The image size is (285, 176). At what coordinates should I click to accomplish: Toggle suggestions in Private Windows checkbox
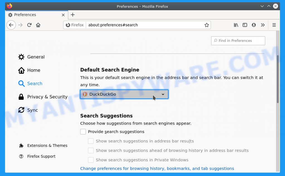coord(91,160)
